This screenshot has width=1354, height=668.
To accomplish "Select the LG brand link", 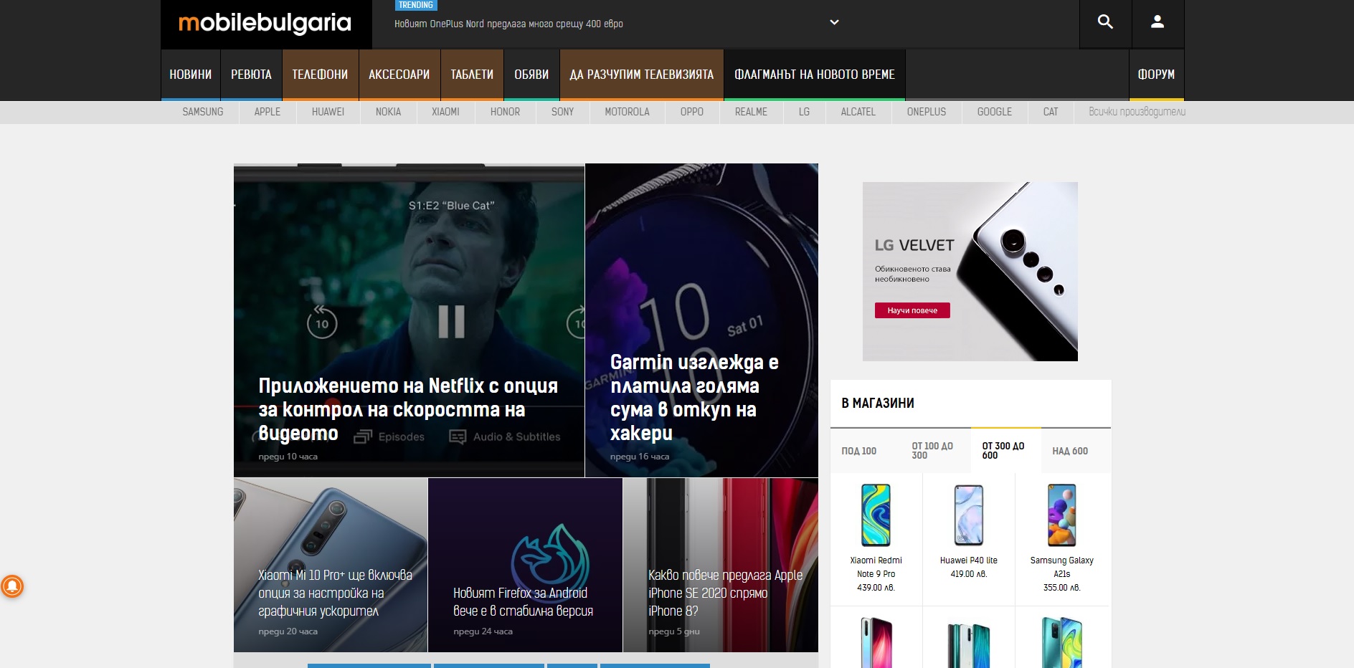I will (804, 112).
